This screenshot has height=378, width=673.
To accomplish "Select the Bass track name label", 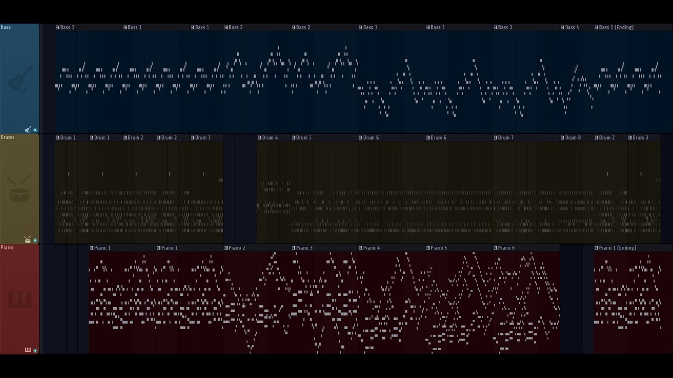I will point(6,27).
